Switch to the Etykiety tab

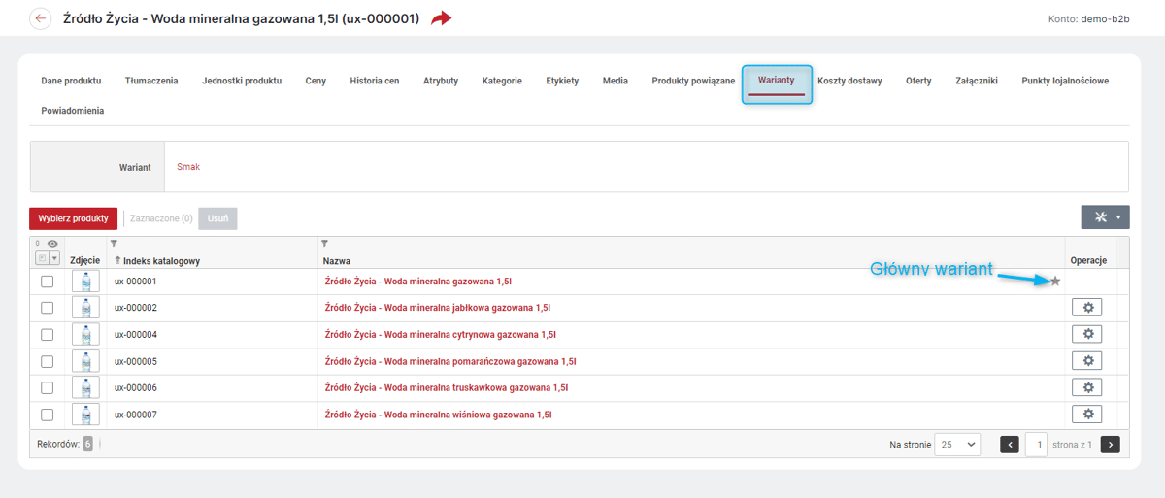pos(562,81)
